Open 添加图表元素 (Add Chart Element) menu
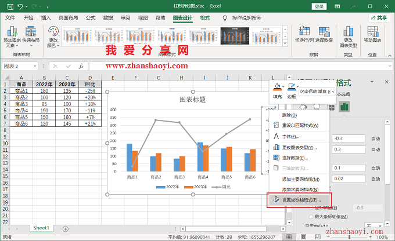Screen dimensions: 395x241 click(12, 37)
